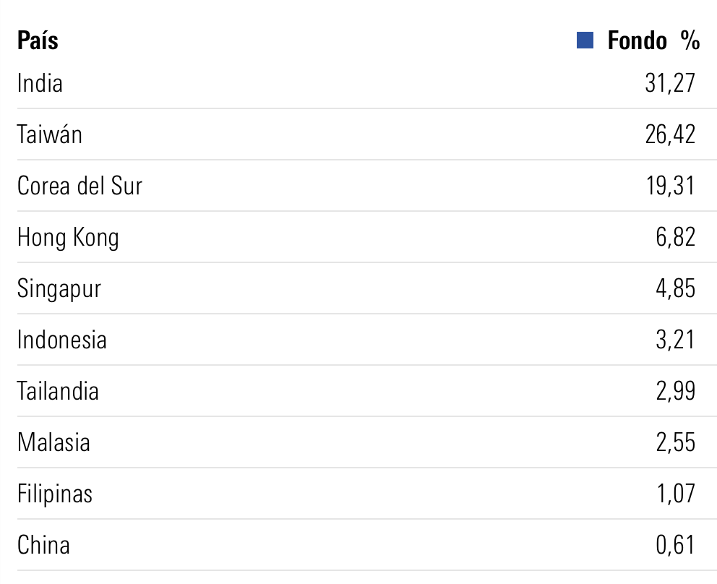717x584 pixels.
Task: Click the País column header
Action: (38, 40)
